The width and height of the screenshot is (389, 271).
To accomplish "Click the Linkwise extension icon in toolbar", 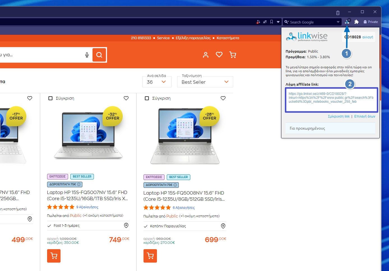I will pos(348,22).
